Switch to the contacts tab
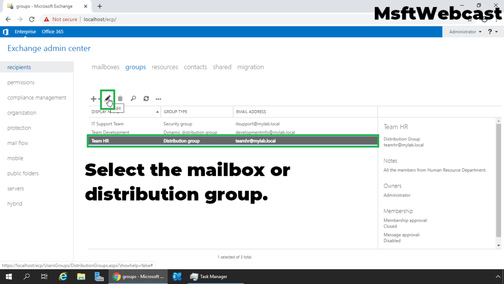504x284 pixels. click(x=195, y=67)
